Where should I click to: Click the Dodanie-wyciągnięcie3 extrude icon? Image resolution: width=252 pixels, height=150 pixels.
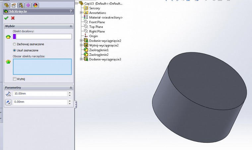[86, 59]
